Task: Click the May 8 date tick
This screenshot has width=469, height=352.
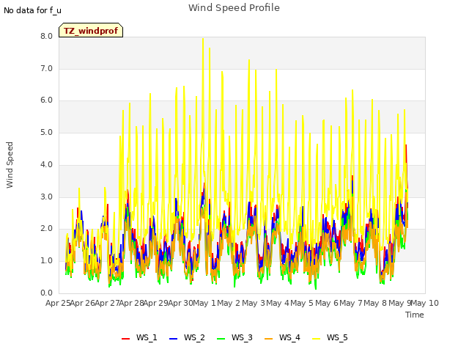Action: point(375,303)
